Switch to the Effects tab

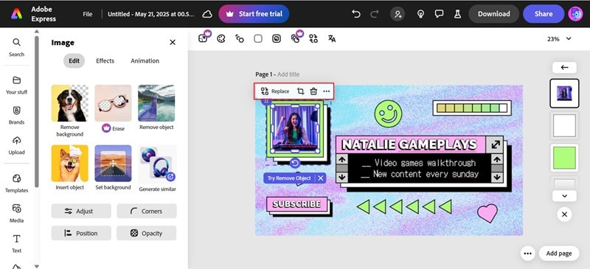coord(105,60)
